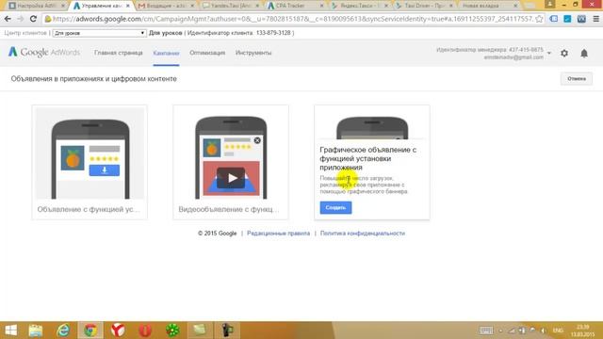Click the 'Центр клиентов' link
Viewport: 603px width, 339px height.
[x=25, y=33]
